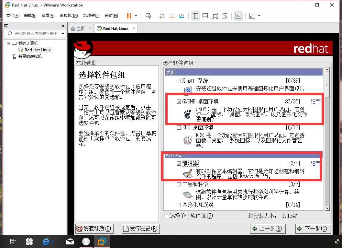Check the X 窗口系统 checkbox

click(x=179, y=81)
